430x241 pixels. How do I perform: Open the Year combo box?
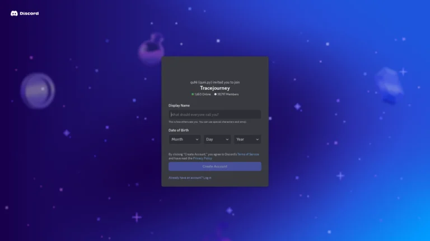tap(247, 139)
